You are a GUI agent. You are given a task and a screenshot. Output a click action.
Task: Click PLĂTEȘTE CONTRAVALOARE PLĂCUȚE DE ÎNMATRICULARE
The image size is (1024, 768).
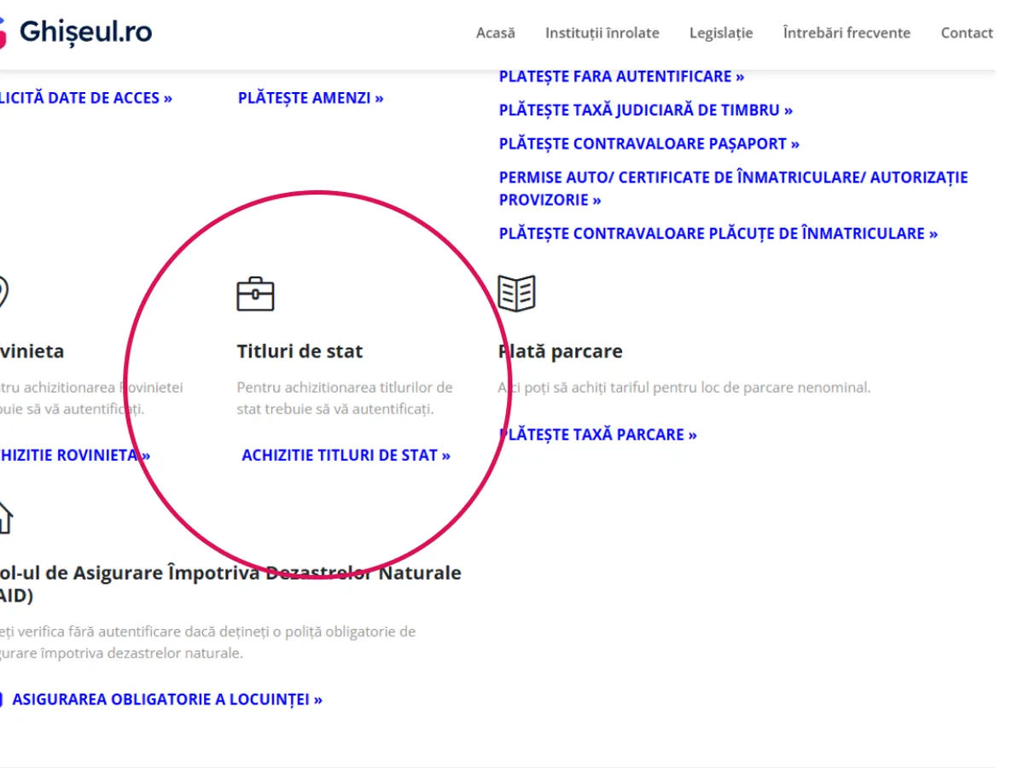click(718, 234)
